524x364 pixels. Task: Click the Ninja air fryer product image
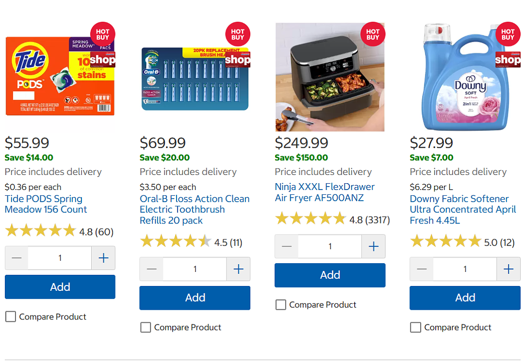(x=330, y=77)
